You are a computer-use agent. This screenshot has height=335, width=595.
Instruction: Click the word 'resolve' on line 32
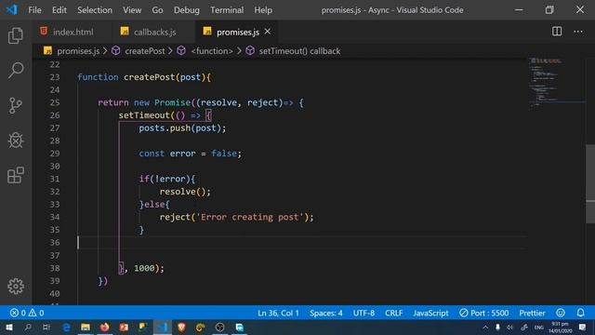[x=178, y=192]
